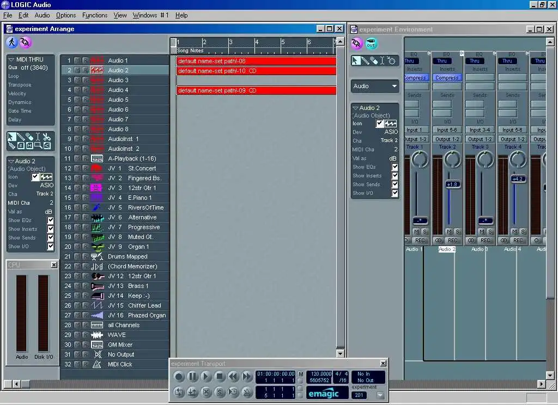558x405 pixels.
Task: Toggle the Solo (S) button in the Transport window
Action: point(220,392)
